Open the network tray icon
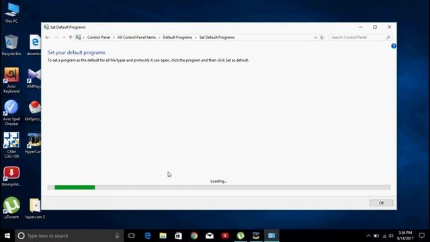430x242 pixels. [x=384, y=236]
